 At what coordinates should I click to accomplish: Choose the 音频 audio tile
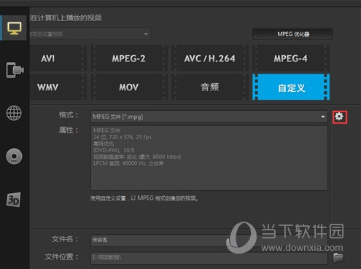(x=209, y=87)
